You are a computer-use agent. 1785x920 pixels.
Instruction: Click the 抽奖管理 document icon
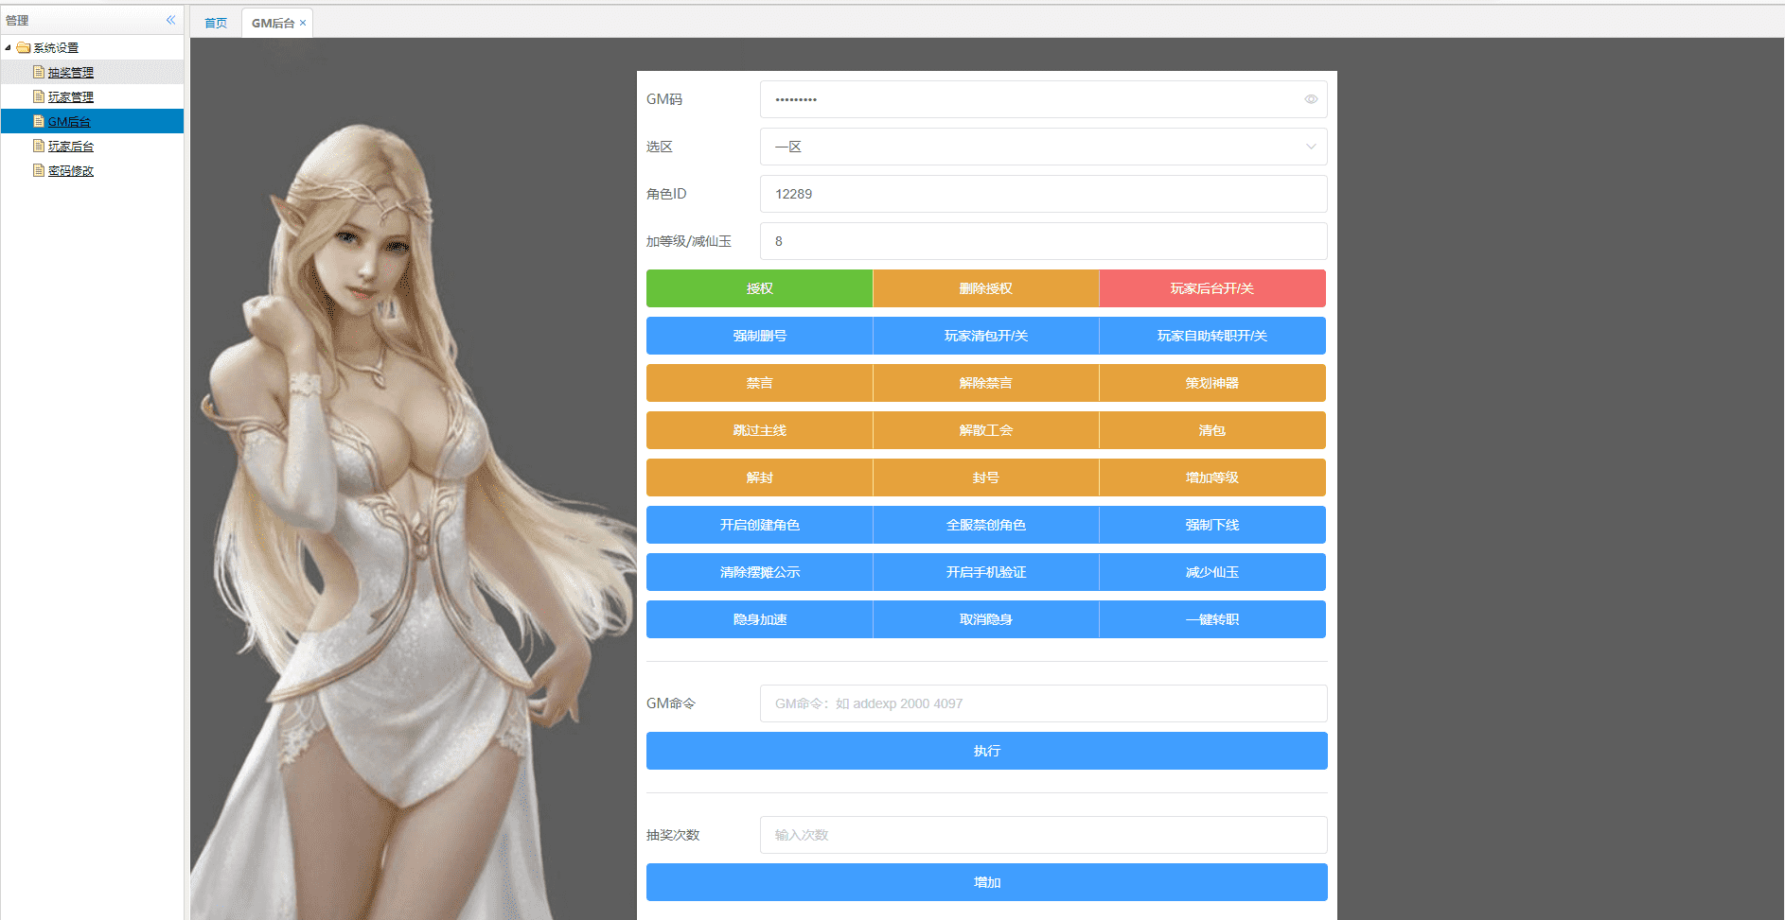pos(39,72)
